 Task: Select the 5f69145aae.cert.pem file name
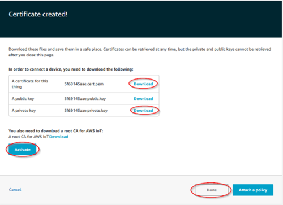point(84,84)
